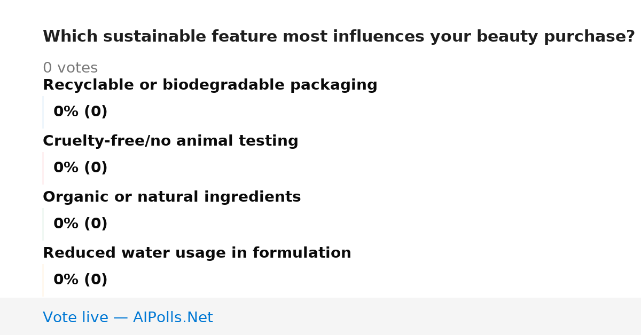This screenshot has width=641, height=335.
Task: Click the poll question about sustainable feature
Action: [x=339, y=37]
